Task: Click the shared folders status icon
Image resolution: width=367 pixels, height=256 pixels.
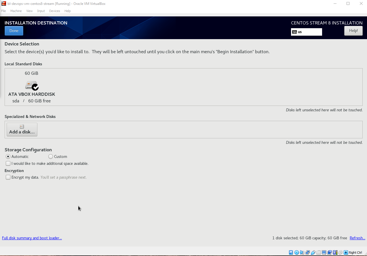Action: coord(318,253)
